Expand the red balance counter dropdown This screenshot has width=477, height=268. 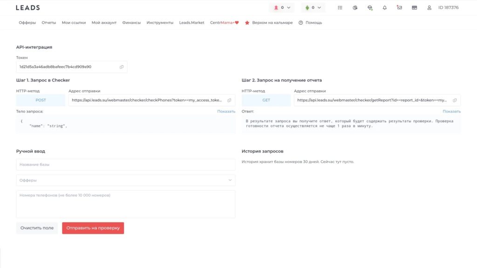point(281,7)
